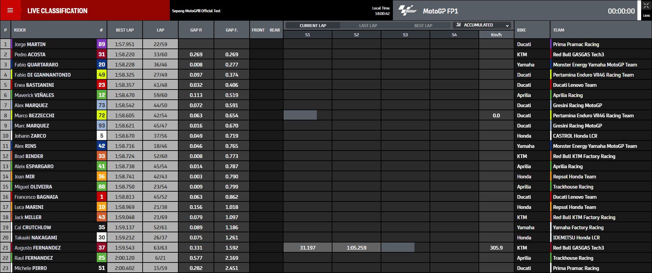
Task: Click the chart icon beside ACCUMULATED
Action: click(458, 25)
